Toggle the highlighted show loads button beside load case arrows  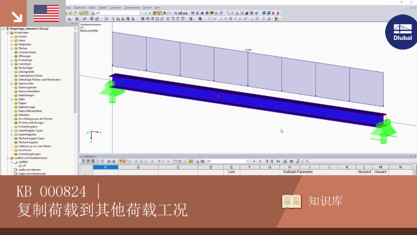pos(155,13)
